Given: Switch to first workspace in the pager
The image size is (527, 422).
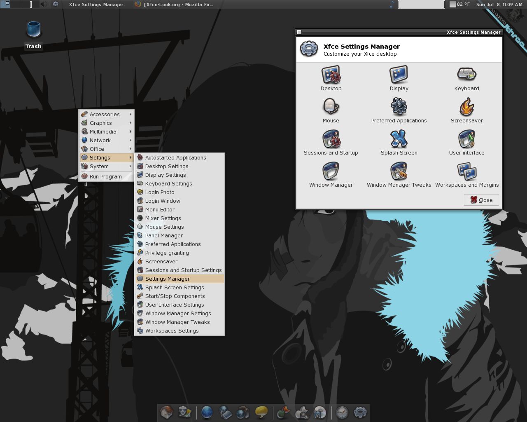Looking at the screenshot, I should (x=5, y=5).
